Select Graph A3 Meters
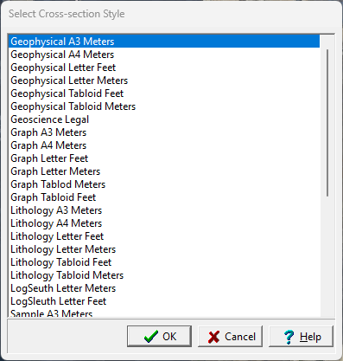 pos(164,132)
